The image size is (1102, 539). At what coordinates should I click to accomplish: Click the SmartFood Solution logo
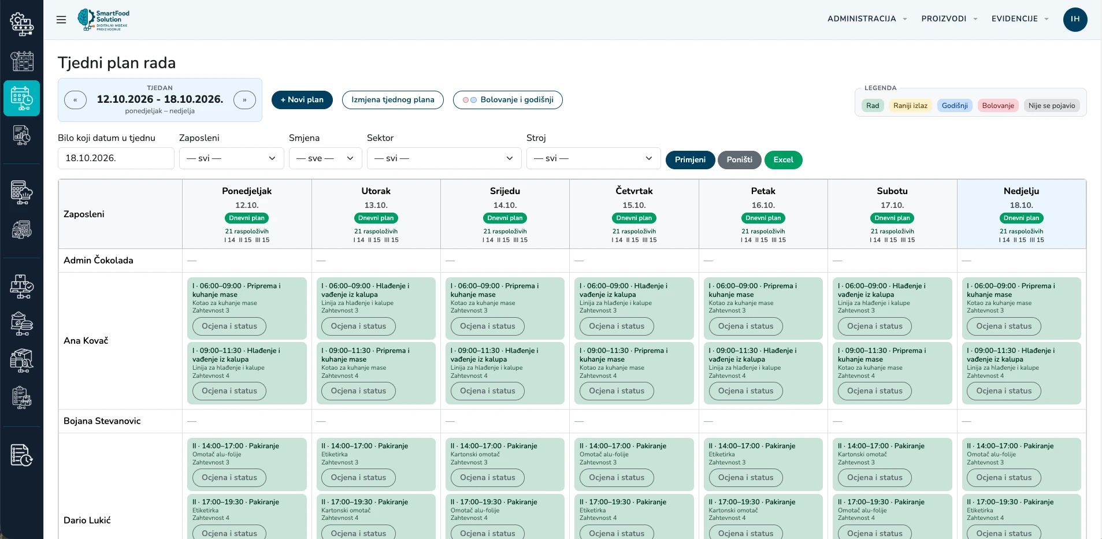[x=103, y=20]
